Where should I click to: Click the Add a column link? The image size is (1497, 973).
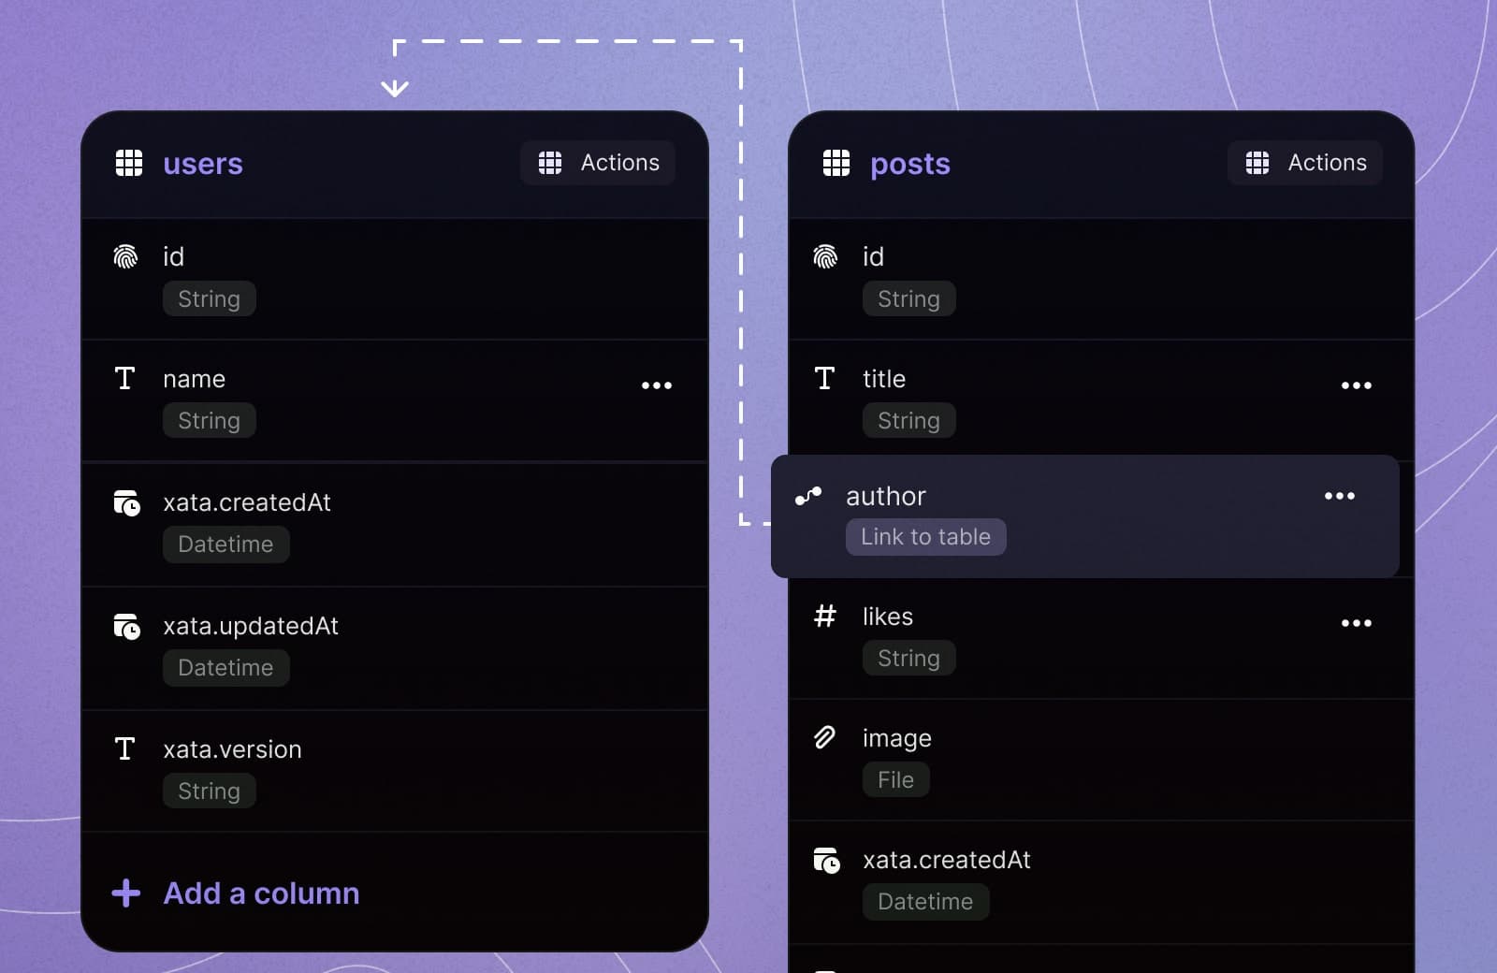(x=261, y=893)
